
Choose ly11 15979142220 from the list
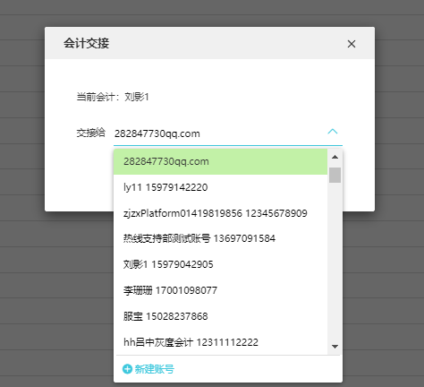point(220,187)
